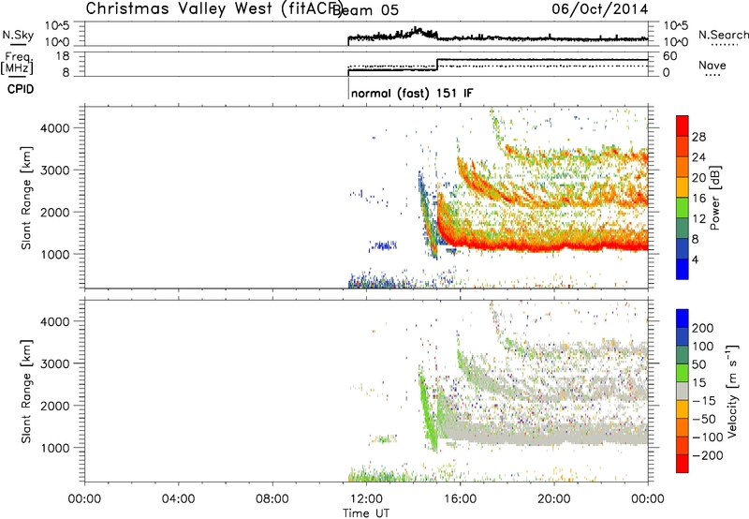Pick the bright blue bottom segment of power colorbar

(683, 269)
